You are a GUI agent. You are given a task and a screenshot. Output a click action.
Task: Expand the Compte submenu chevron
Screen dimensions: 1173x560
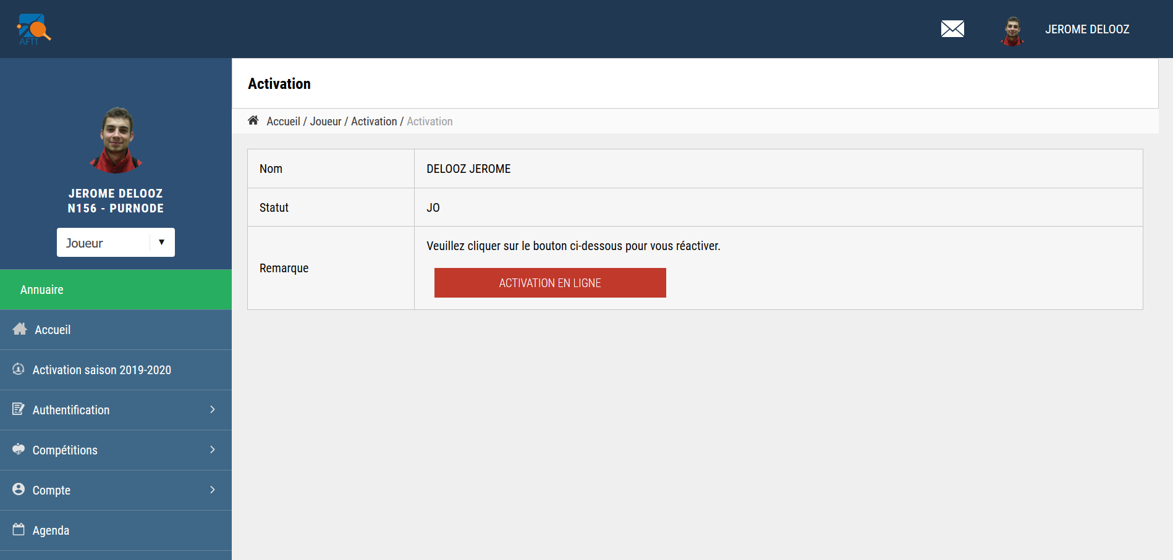(212, 490)
